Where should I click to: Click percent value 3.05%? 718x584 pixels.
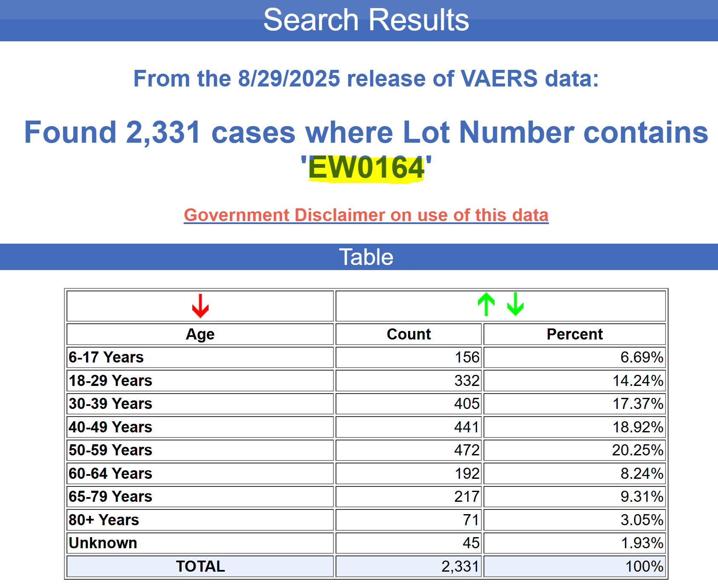(642, 520)
